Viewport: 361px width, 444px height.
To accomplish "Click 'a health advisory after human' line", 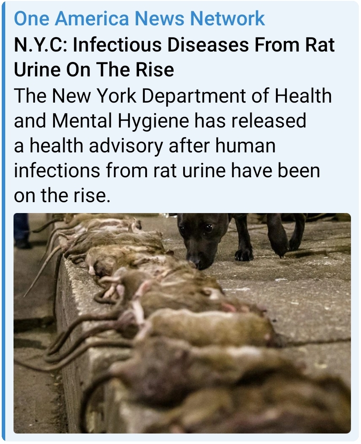I will pos(145,145).
